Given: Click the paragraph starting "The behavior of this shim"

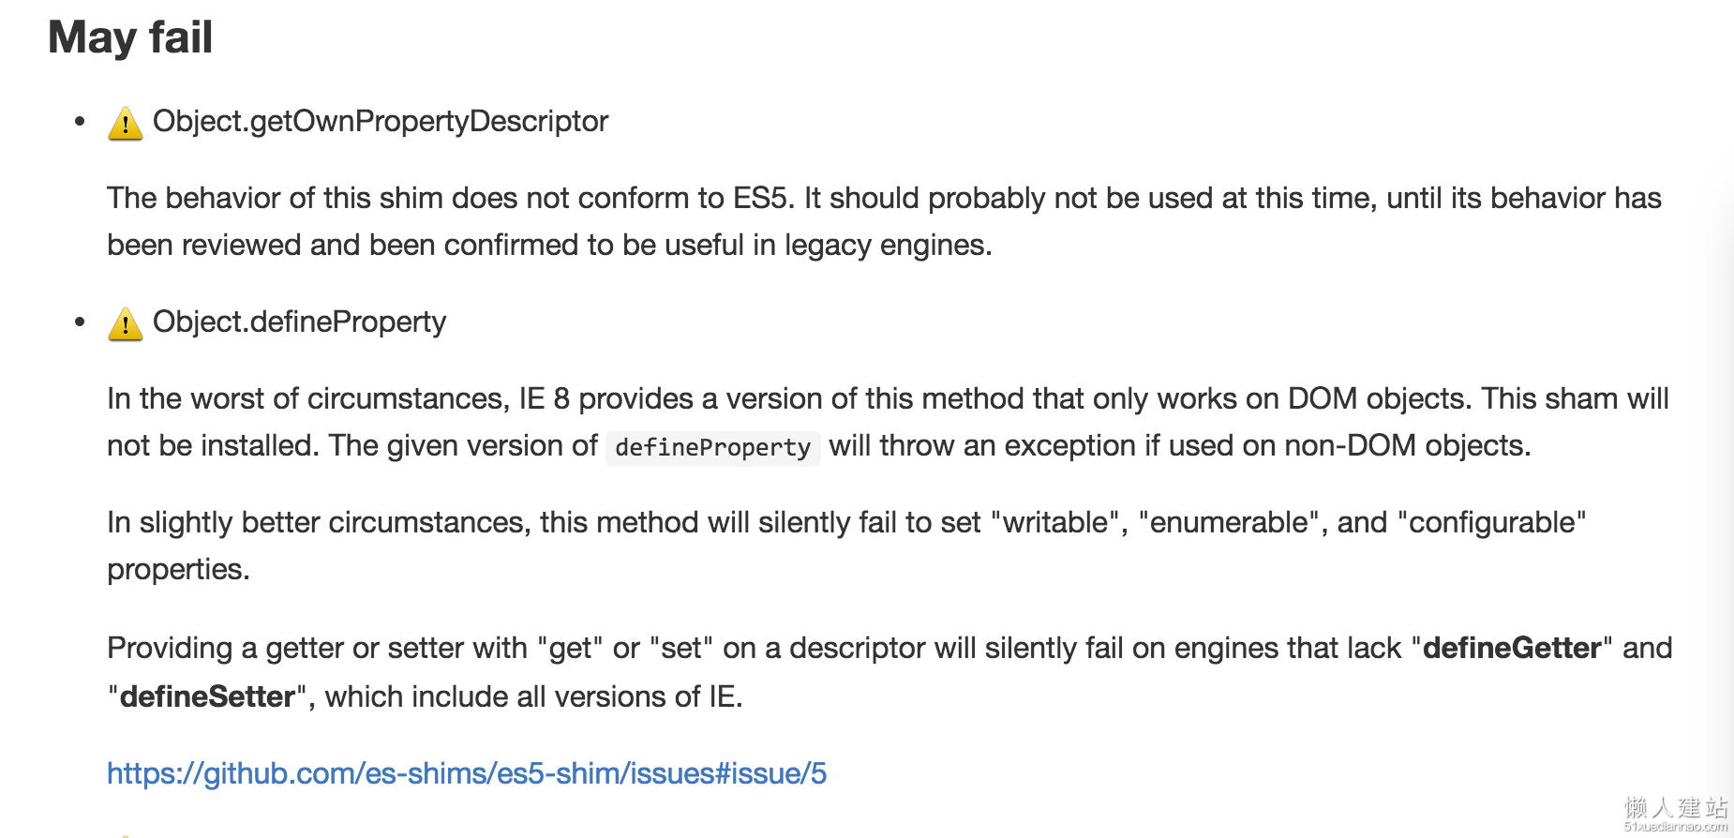Looking at the screenshot, I should point(884,221).
